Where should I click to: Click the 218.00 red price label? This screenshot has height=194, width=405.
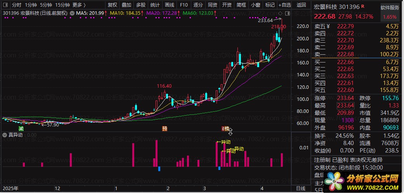[279, 27]
